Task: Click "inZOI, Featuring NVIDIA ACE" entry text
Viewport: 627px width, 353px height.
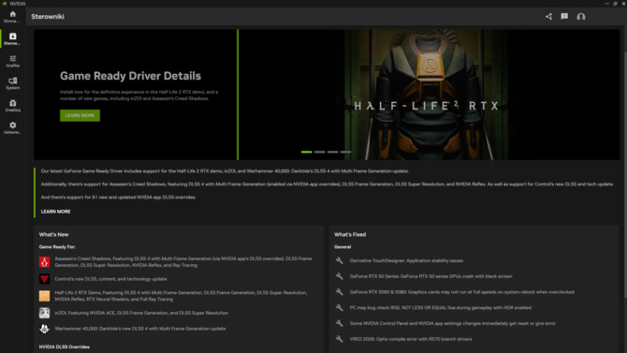Action: [x=141, y=313]
